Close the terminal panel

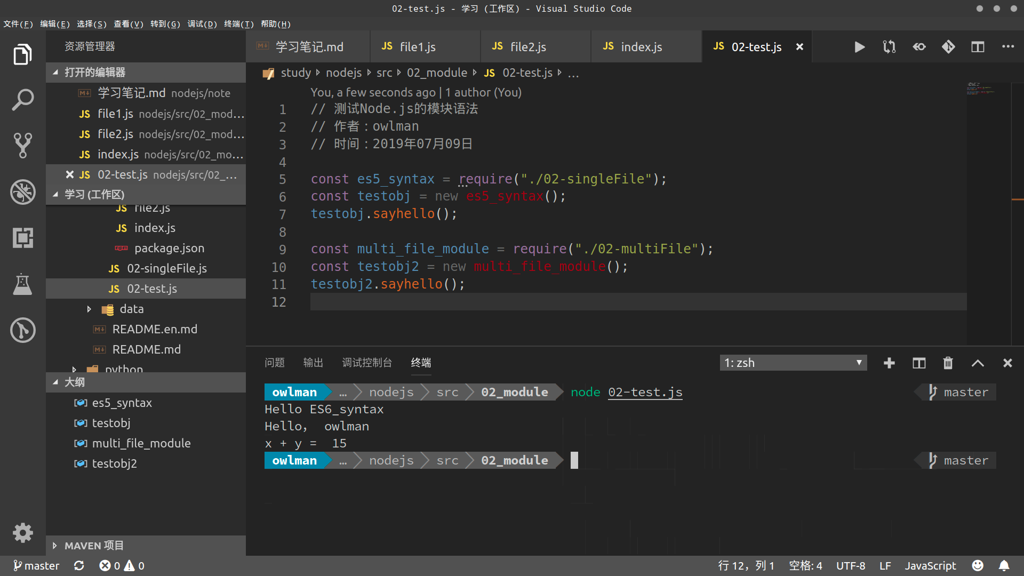(1007, 363)
